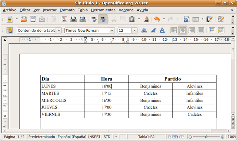Screen dimensions: 237x141
Task: Click zoom in plus button
Action: click(223, 137)
